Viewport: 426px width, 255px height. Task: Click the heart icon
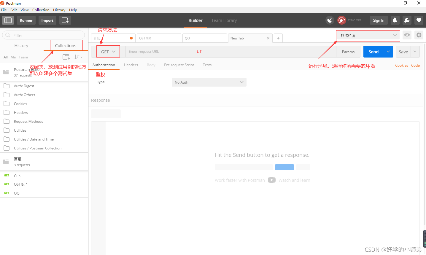419,20
